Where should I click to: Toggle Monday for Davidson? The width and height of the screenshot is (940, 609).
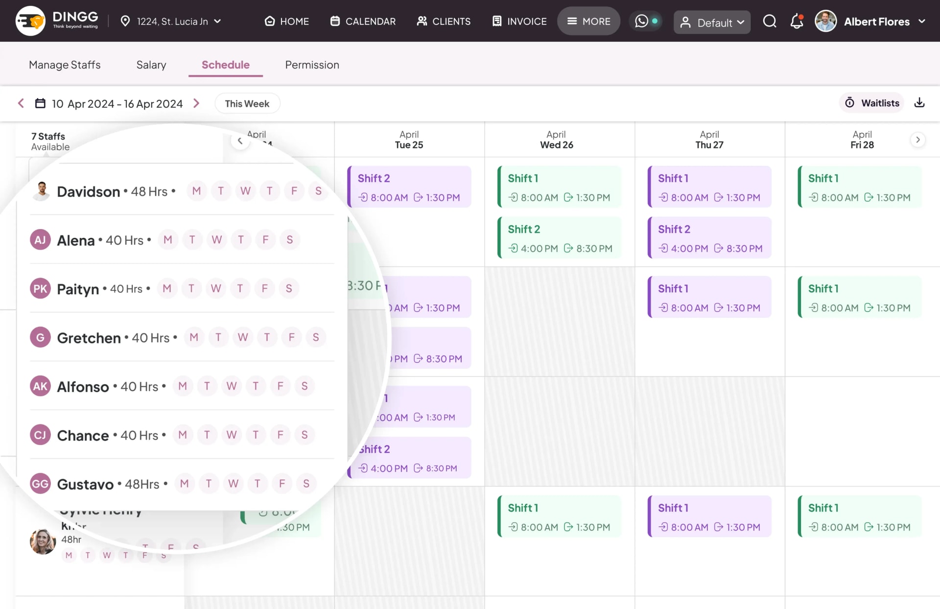pos(196,191)
